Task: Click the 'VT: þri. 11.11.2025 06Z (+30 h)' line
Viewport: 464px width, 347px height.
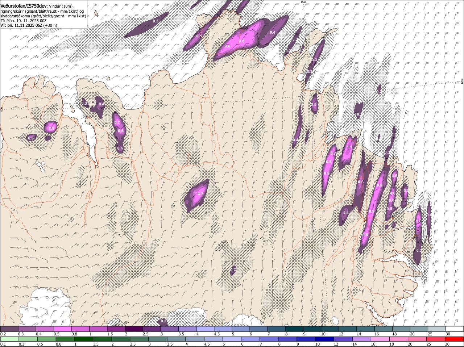Action: [x=29, y=25]
